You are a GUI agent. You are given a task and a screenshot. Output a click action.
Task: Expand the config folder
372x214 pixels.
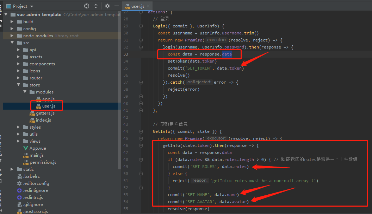pos(12,29)
